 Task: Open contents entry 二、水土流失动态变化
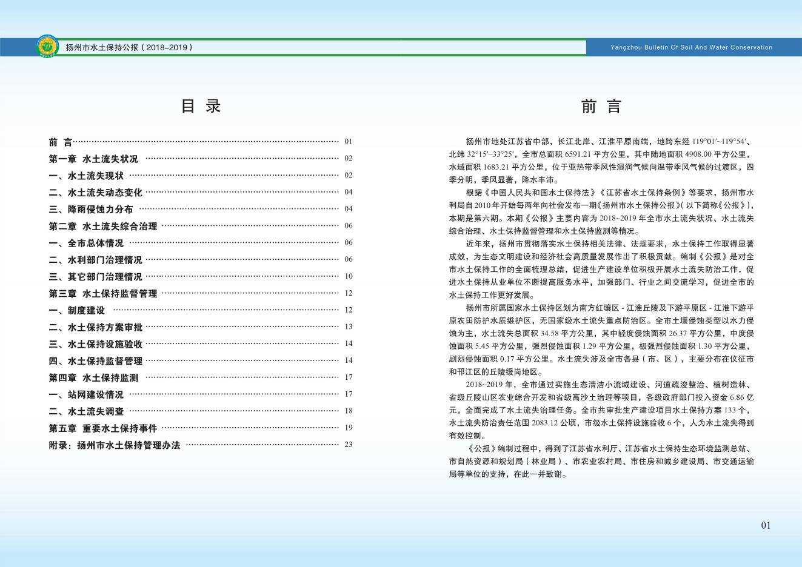click(x=200, y=192)
